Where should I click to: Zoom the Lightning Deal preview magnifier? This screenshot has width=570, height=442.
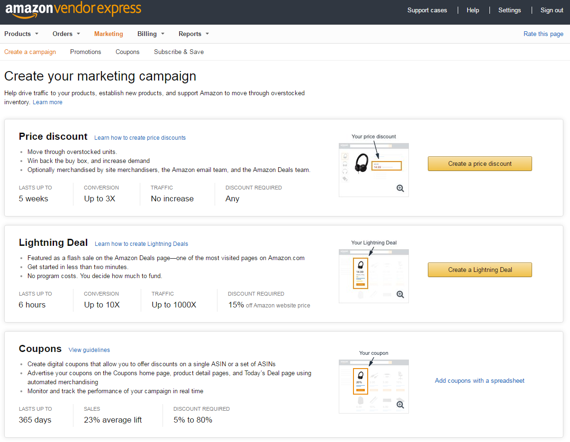tap(400, 295)
